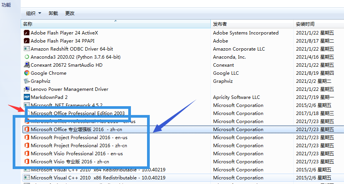
Task: Click Microsoft Corporation in Visio 专业版 zh-cn row
Action: 238,162
